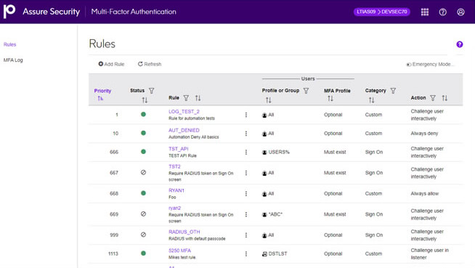Click the LTIAS09 > DEVSEC70 system badge
This screenshot has width=475, height=268.
pos(382,12)
